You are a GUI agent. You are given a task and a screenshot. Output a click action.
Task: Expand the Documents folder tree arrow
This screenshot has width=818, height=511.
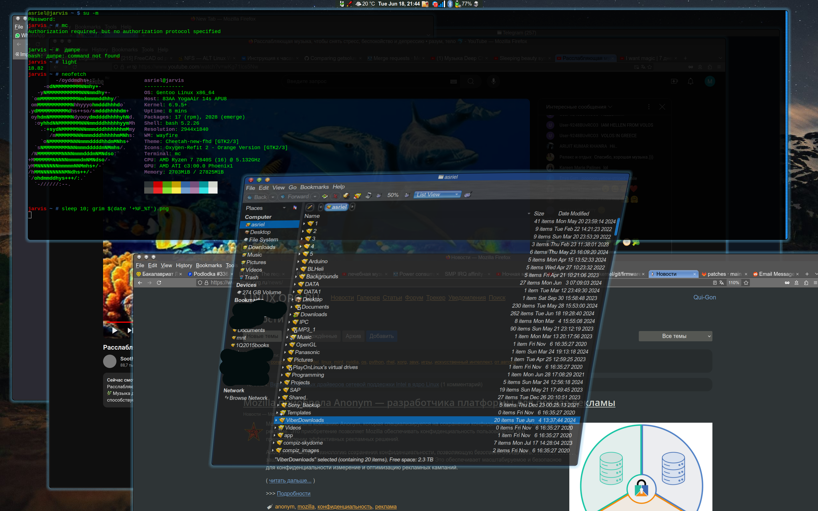(291, 307)
